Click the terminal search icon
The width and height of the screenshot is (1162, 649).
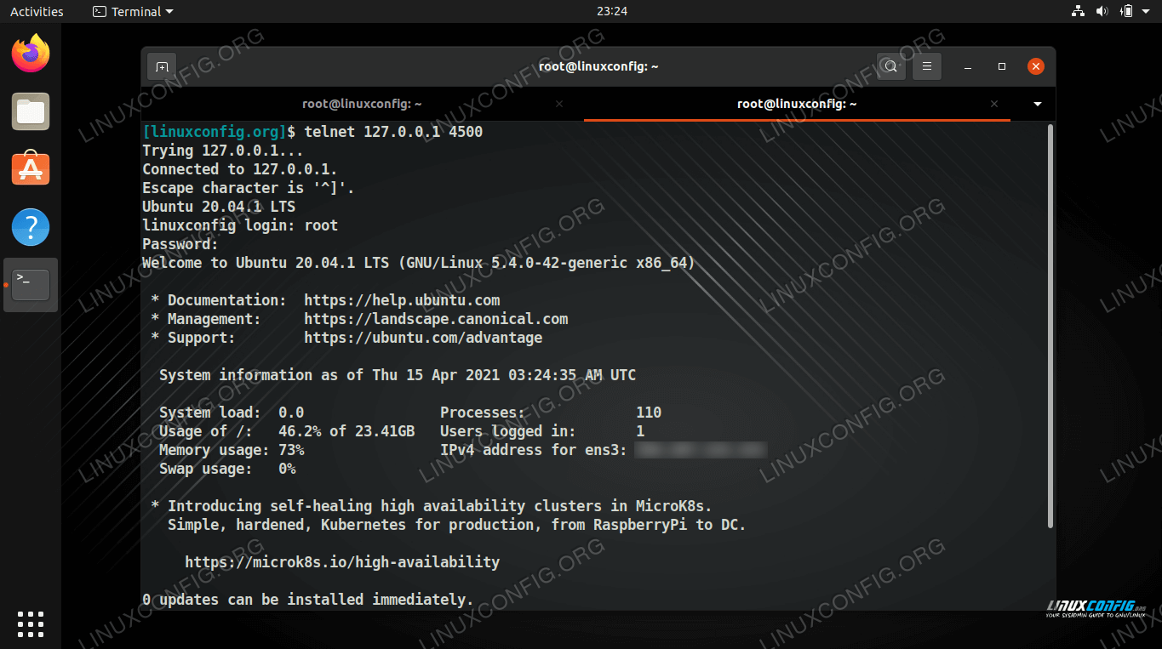pyautogui.click(x=890, y=66)
